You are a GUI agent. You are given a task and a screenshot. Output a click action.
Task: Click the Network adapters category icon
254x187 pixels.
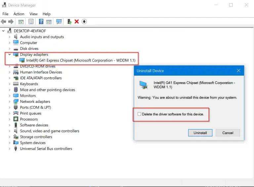pos(16,101)
